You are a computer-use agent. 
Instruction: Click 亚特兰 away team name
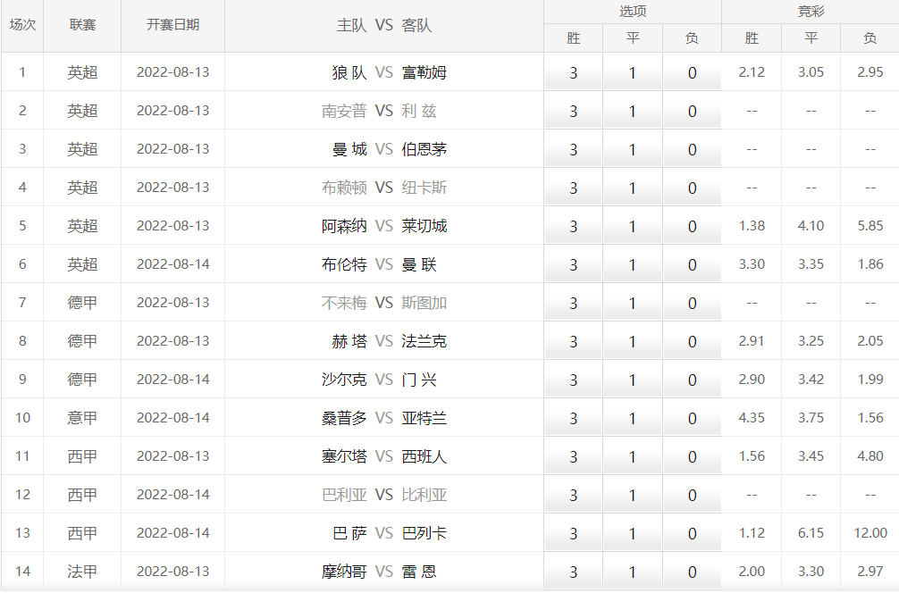[x=424, y=418]
